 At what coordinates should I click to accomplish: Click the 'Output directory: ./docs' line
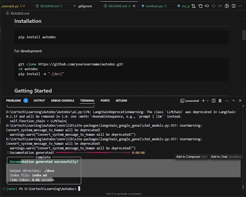tap(32, 171)
